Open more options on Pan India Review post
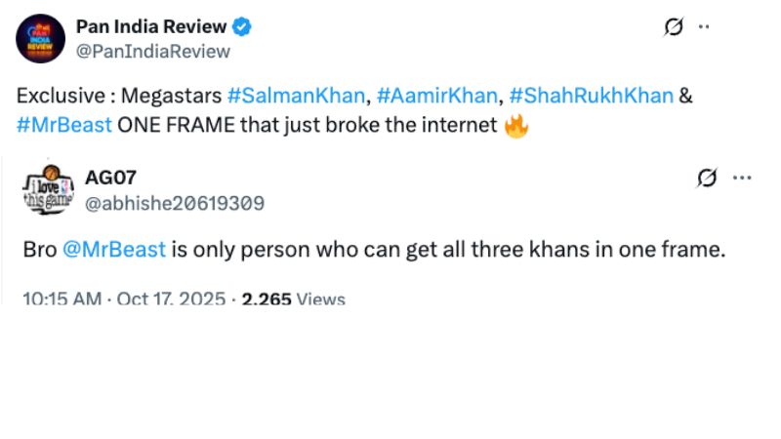Viewport: 781px width, 439px height. click(x=703, y=27)
